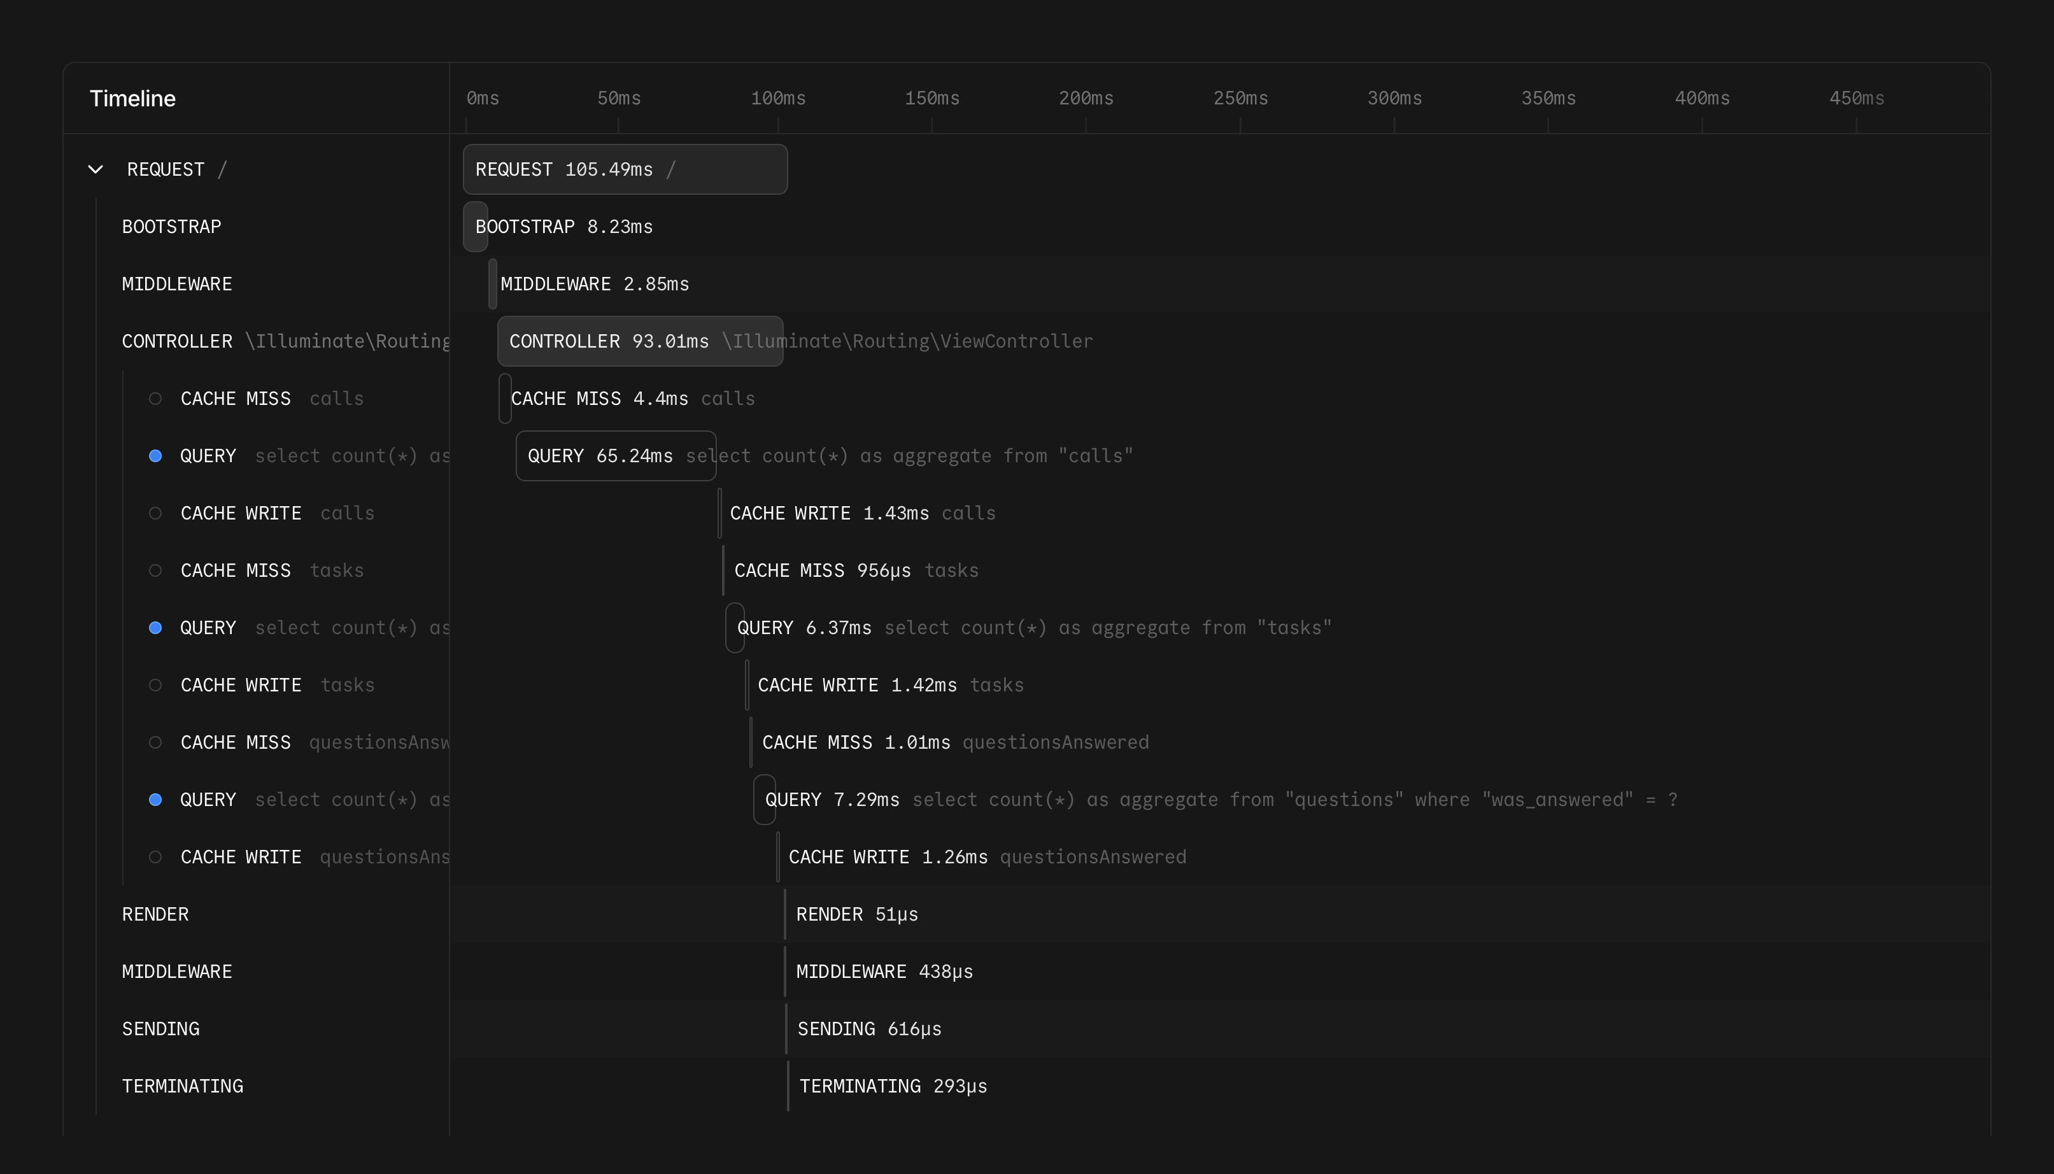Click blue dot beside calls QUERY row
Image resolution: width=2054 pixels, height=1174 pixels.
click(155, 456)
